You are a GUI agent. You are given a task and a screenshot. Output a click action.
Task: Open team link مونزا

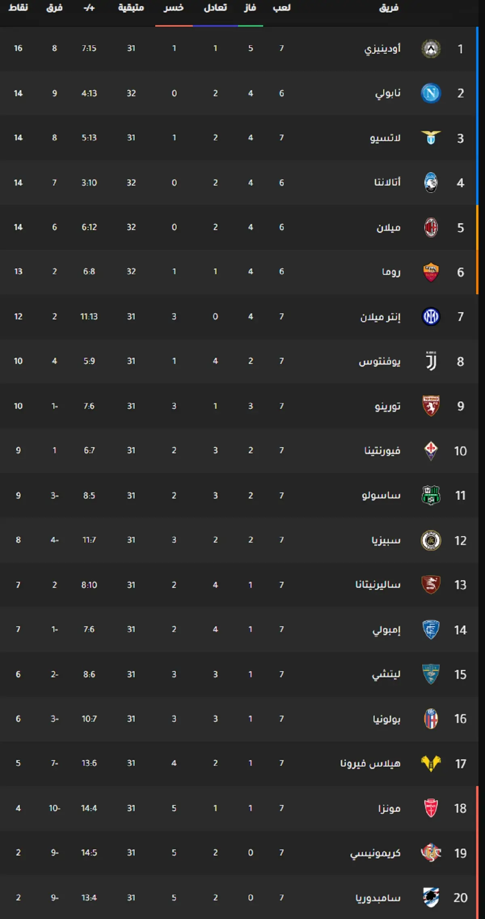[389, 808]
